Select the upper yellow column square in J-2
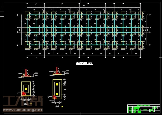 point(57,84)
